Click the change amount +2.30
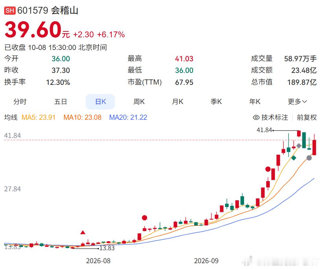This screenshot has height=269, width=322. [x=83, y=35]
